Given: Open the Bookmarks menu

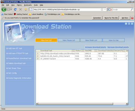Looking at the screenshot, I should [x=28, y=5].
